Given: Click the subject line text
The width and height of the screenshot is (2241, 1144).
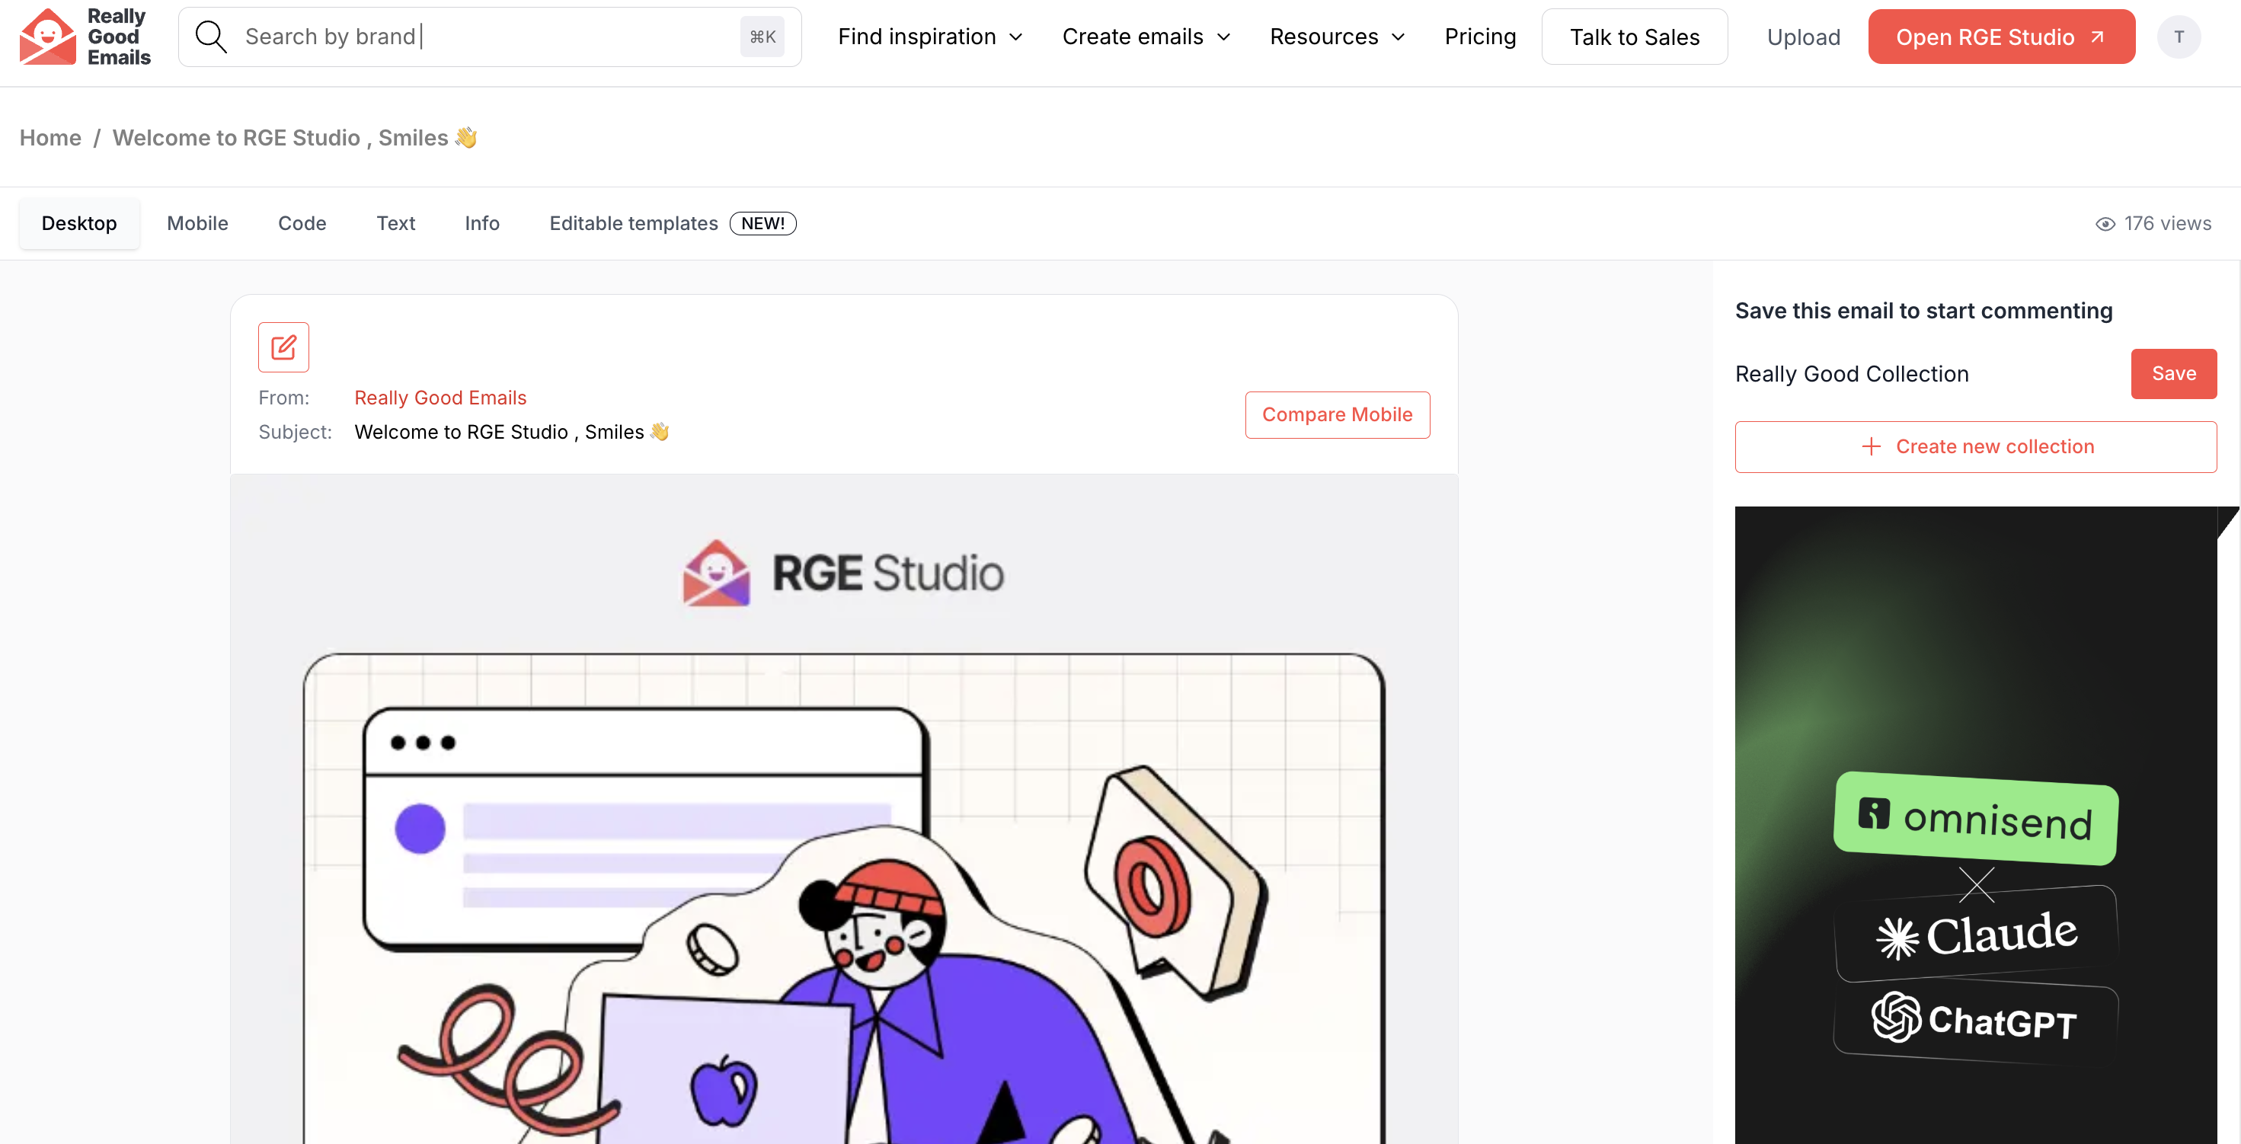Looking at the screenshot, I should [x=512, y=433].
